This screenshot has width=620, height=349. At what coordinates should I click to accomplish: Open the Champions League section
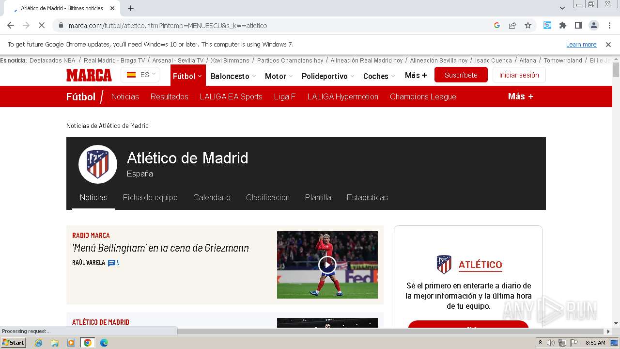[423, 96]
